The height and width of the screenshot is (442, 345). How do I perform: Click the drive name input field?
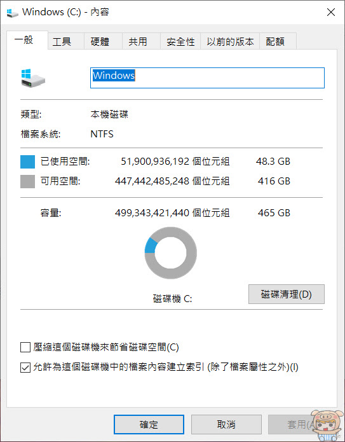(x=207, y=78)
